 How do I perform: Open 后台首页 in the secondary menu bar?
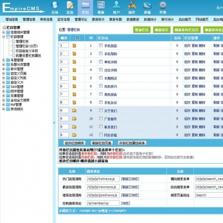185,20
